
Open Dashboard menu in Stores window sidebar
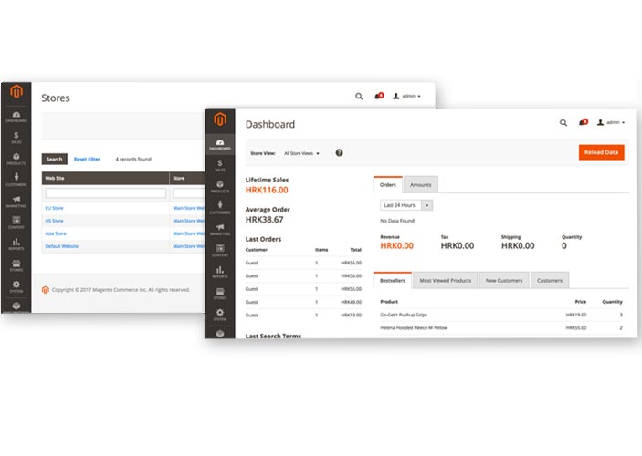pos(16,117)
